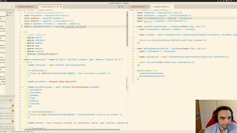
Task: Click 'User is already a provider.' string
Action: point(93,73)
